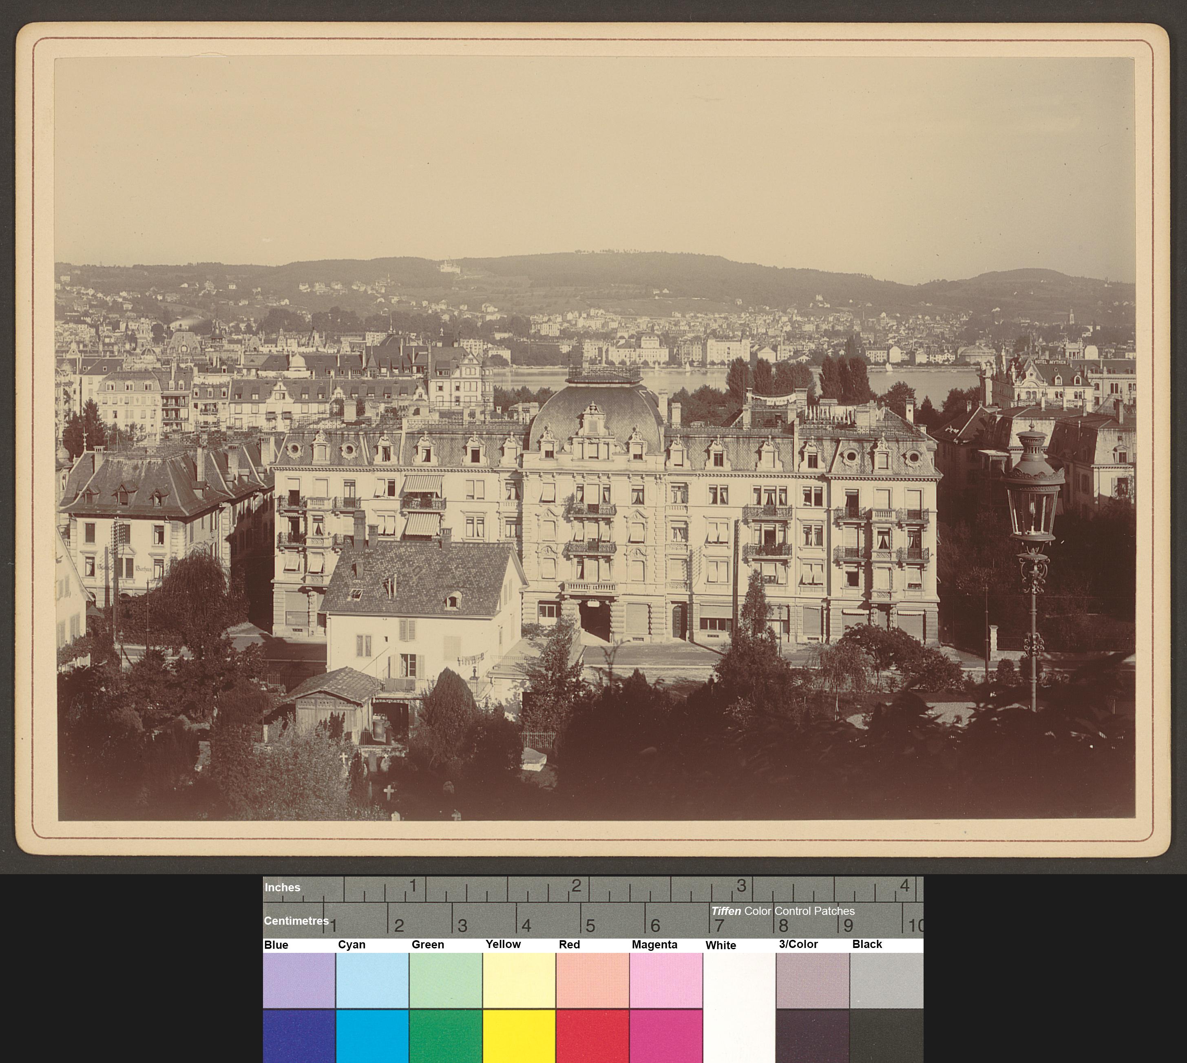The height and width of the screenshot is (1063, 1187).
Task: Click the number 5 on centimetre ruler
Action: pyautogui.click(x=590, y=926)
